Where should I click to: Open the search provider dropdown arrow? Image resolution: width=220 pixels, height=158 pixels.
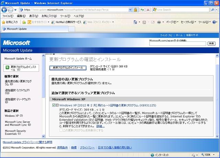coord(217,10)
